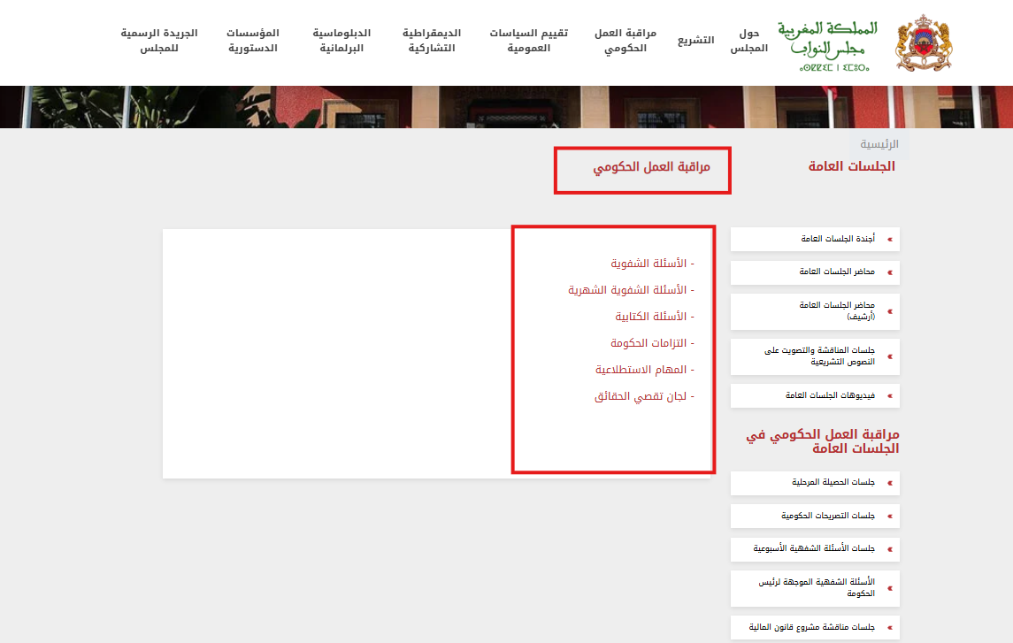Screen dimensions: 1013x643
Task: Open the حول المجلس menu
Action: pos(748,40)
